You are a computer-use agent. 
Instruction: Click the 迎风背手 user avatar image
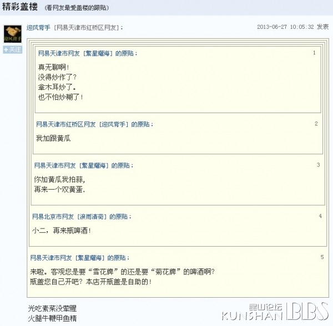click(13, 34)
